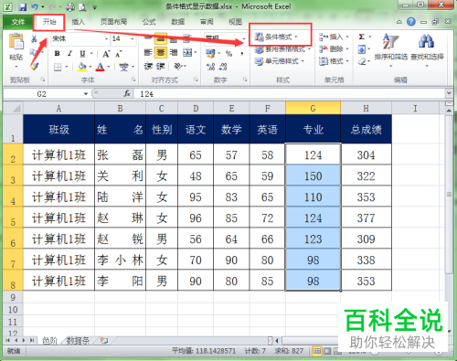This screenshot has width=457, height=361.
Task: Open the font name 宋体 combo box
Action: 80,38
